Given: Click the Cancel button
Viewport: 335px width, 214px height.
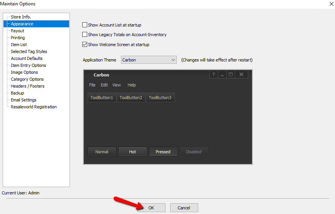Looking at the screenshot, I should [x=184, y=208].
